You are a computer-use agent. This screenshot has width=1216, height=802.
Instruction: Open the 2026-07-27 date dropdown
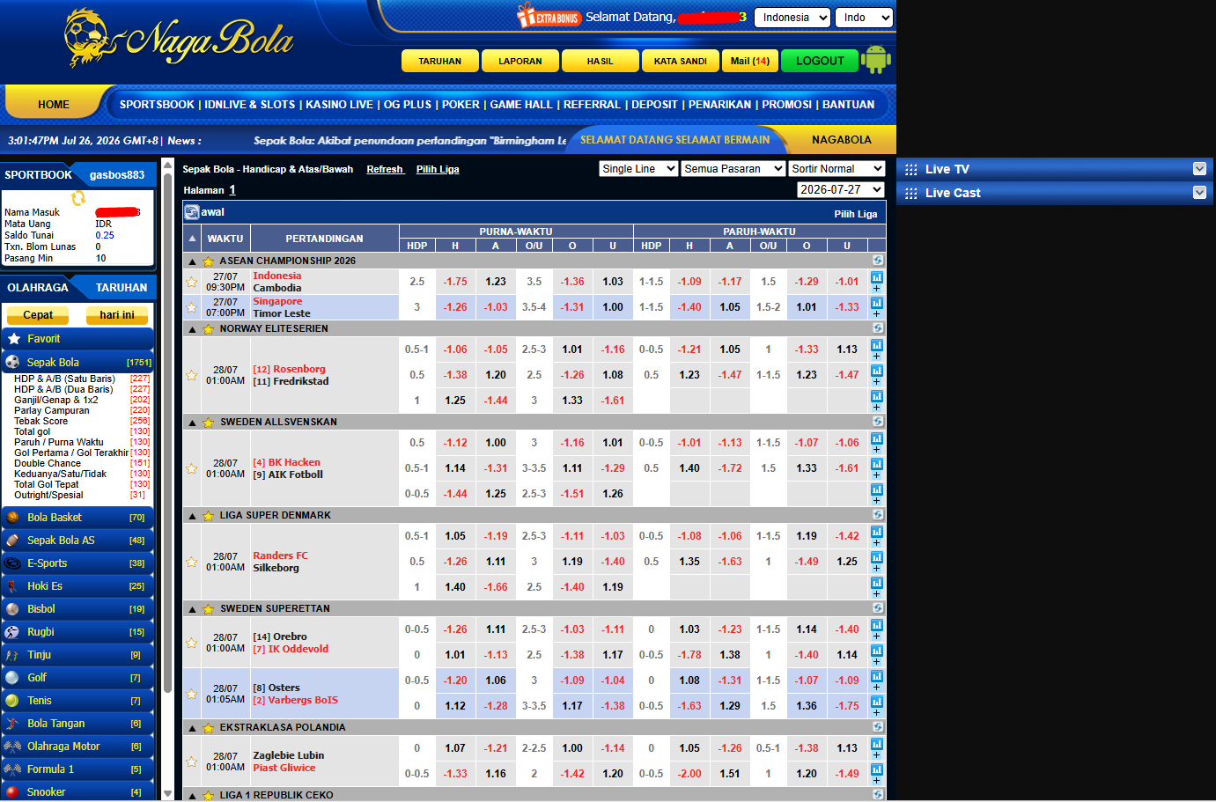coord(841,190)
